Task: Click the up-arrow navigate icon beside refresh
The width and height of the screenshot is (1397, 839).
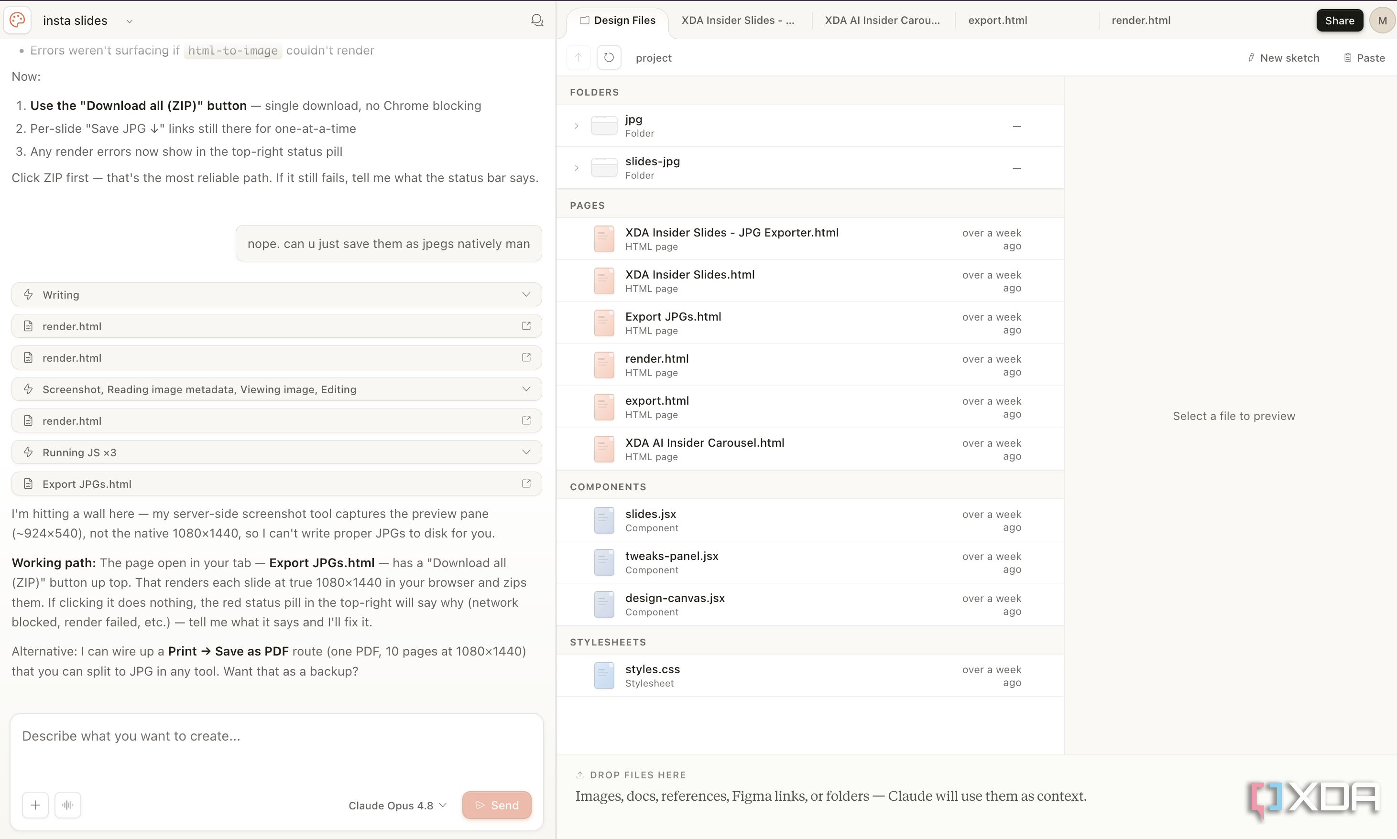Action: click(x=578, y=58)
